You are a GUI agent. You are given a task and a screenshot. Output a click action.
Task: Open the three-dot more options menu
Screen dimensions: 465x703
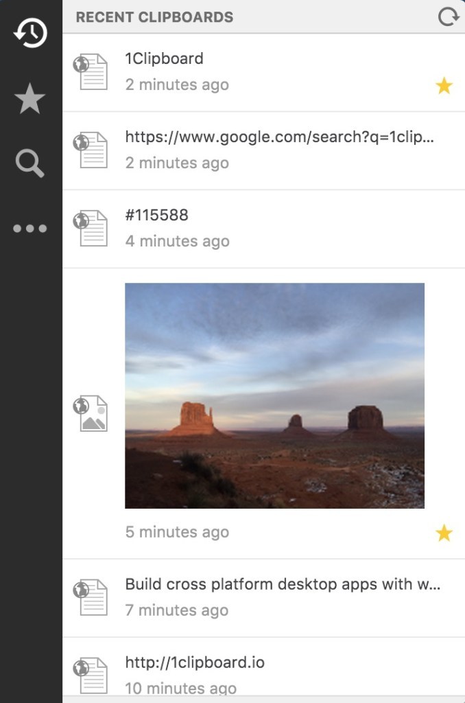tap(30, 229)
